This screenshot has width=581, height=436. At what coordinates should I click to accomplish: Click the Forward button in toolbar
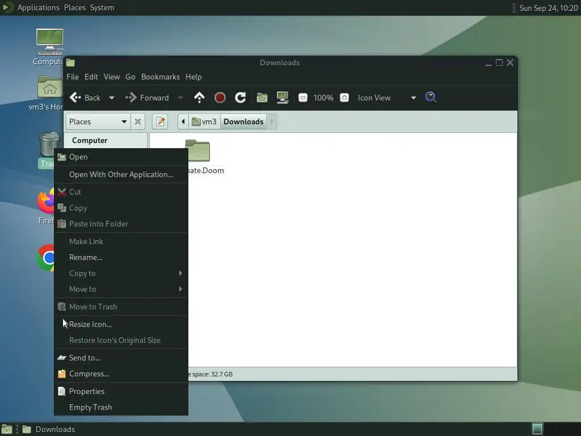pyautogui.click(x=147, y=98)
